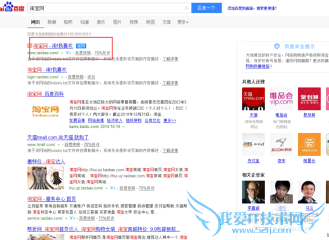Click the 添加百度到桌面 link
Screen dimensions: 329x240
[252, 9]
